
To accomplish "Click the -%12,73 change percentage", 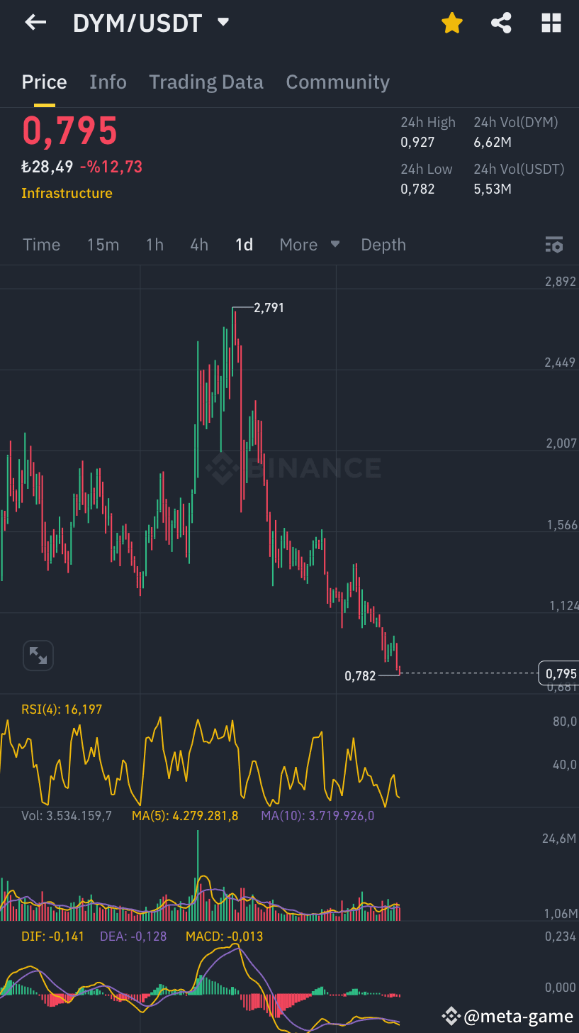I will [x=111, y=167].
